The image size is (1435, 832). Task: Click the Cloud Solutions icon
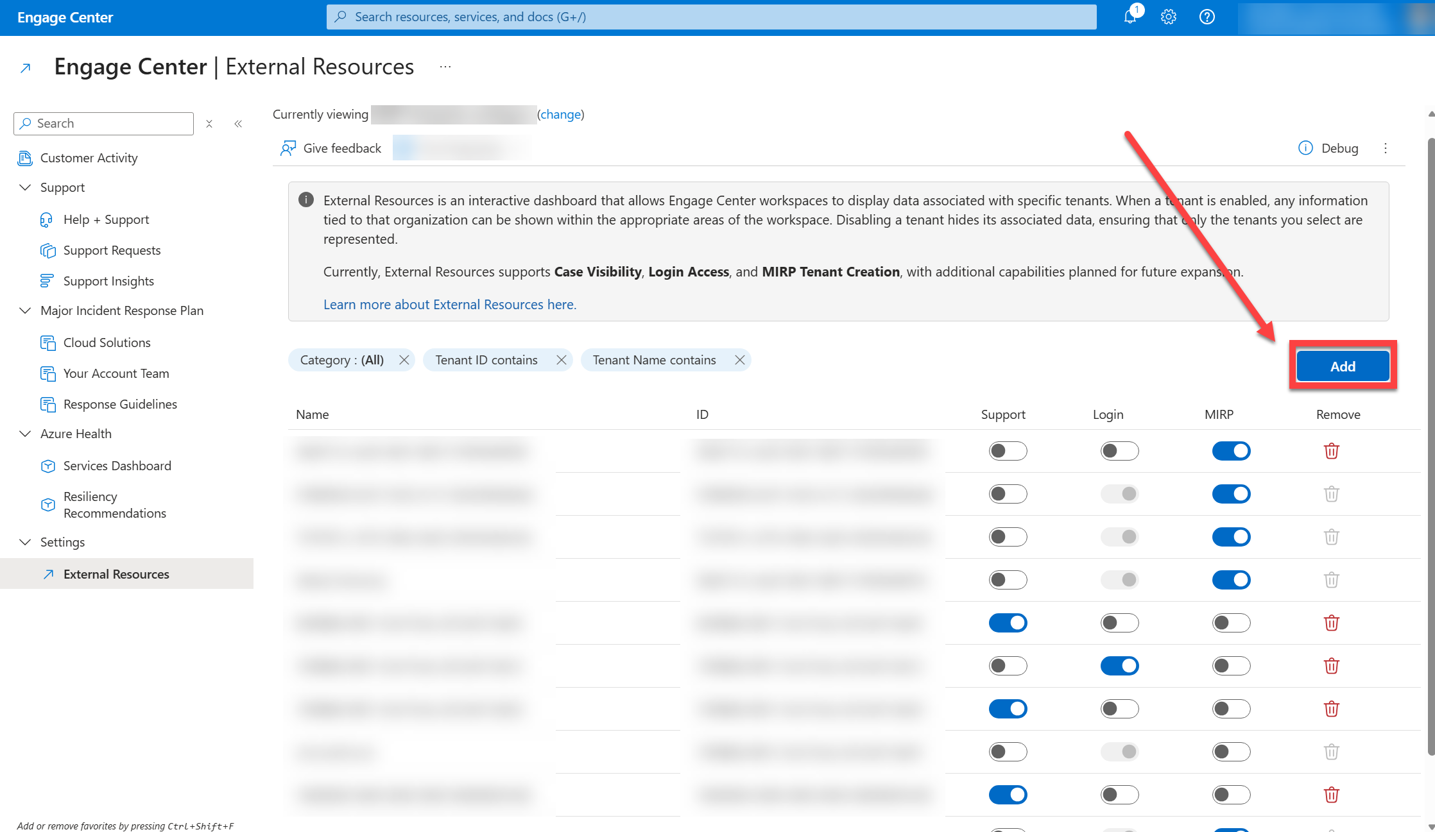tap(48, 343)
